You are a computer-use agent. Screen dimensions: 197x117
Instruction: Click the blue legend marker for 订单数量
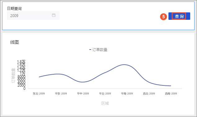click(x=90, y=50)
